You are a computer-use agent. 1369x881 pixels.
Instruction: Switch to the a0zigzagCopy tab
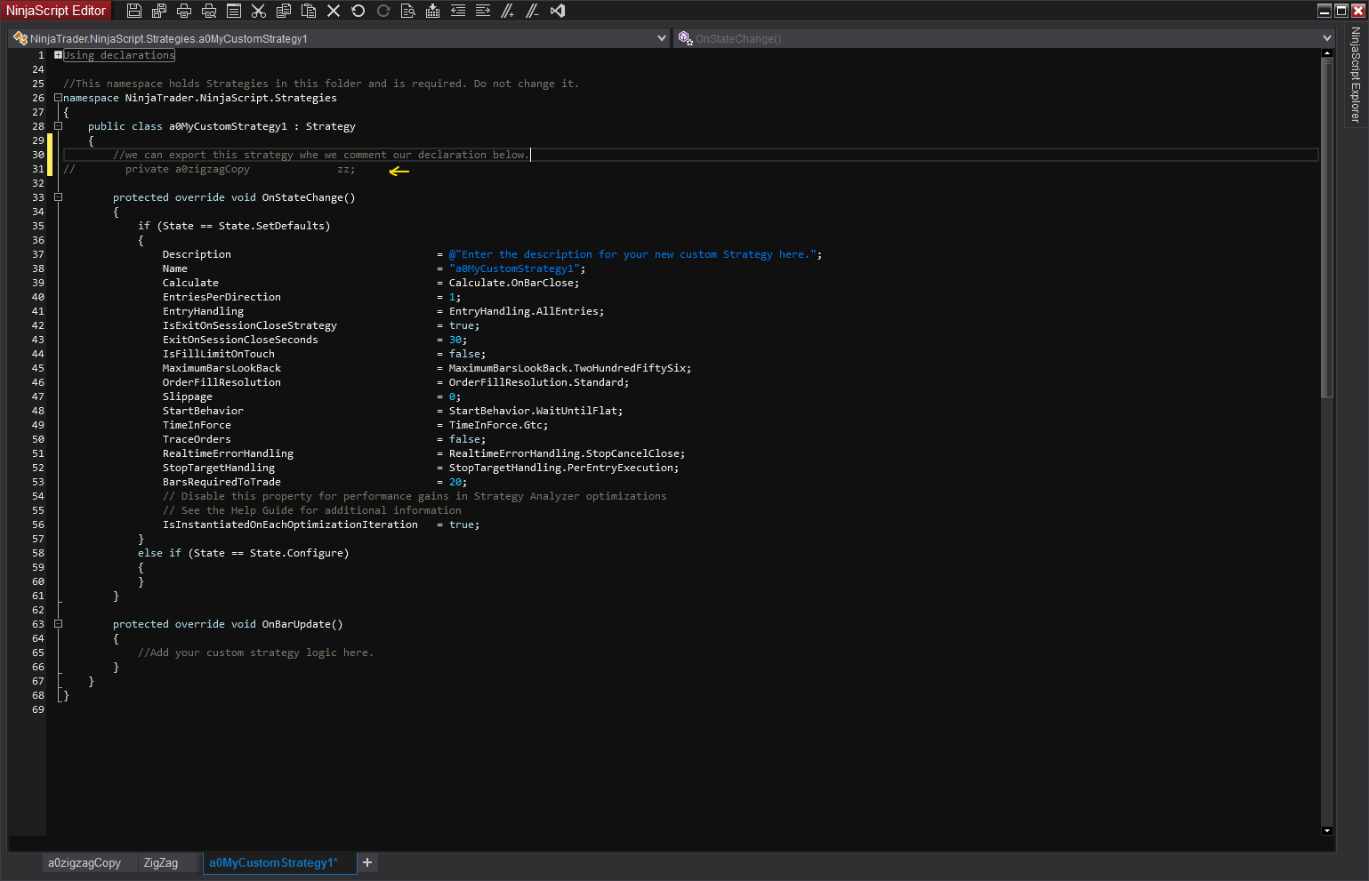coord(85,863)
